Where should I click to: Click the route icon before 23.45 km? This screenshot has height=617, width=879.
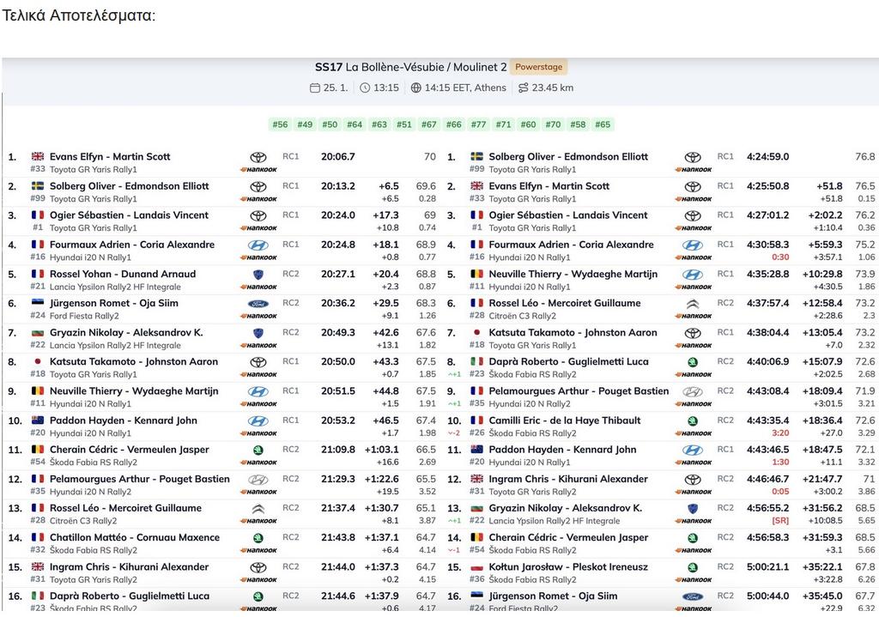pyautogui.click(x=523, y=88)
